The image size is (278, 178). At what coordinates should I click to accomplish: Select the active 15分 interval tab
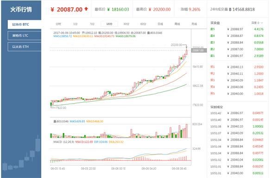coord(109,24)
